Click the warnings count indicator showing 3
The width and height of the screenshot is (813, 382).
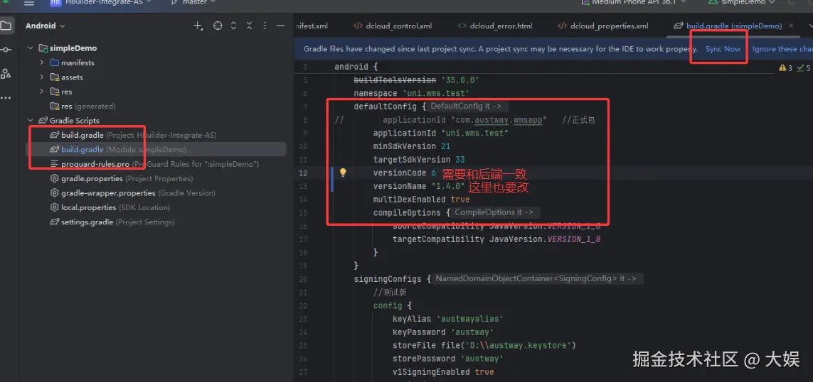[785, 67]
